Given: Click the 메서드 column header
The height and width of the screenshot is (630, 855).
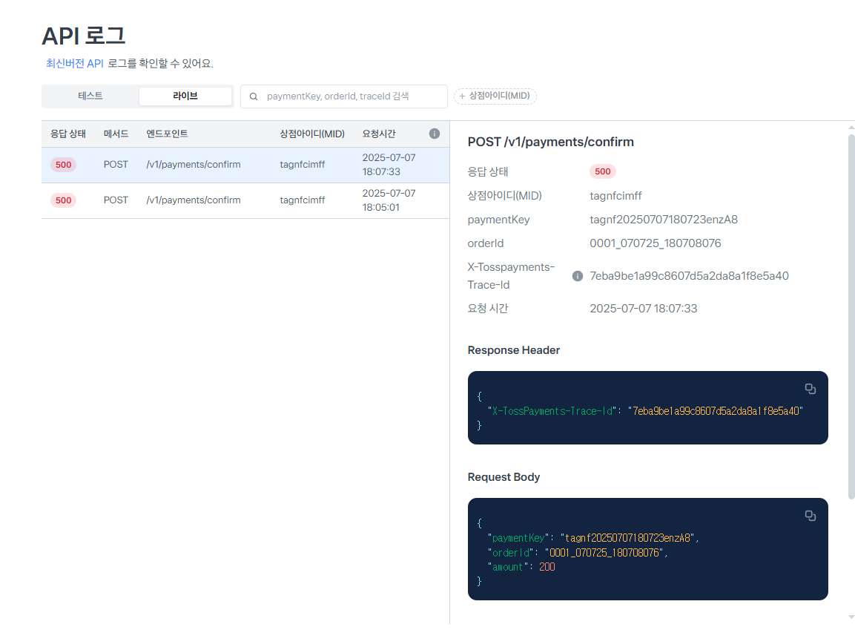Looking at the screenshot, I should click(x=116, y=134).
